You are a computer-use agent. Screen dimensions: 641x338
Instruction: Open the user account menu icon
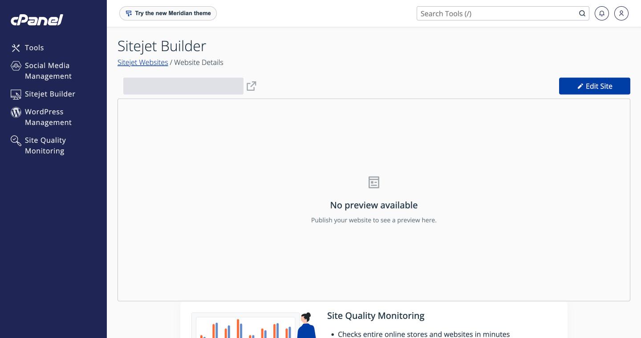click(621, 13)
